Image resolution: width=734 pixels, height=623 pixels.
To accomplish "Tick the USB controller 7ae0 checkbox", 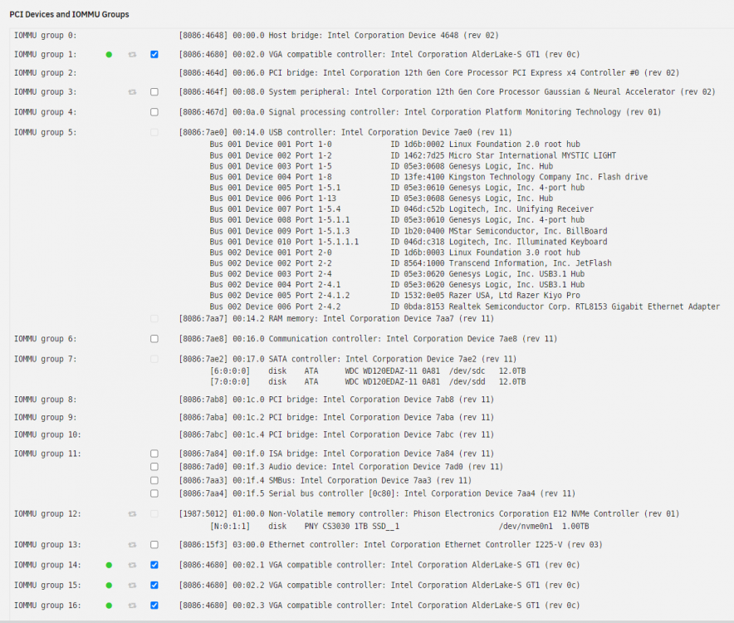I will (154, 133).
